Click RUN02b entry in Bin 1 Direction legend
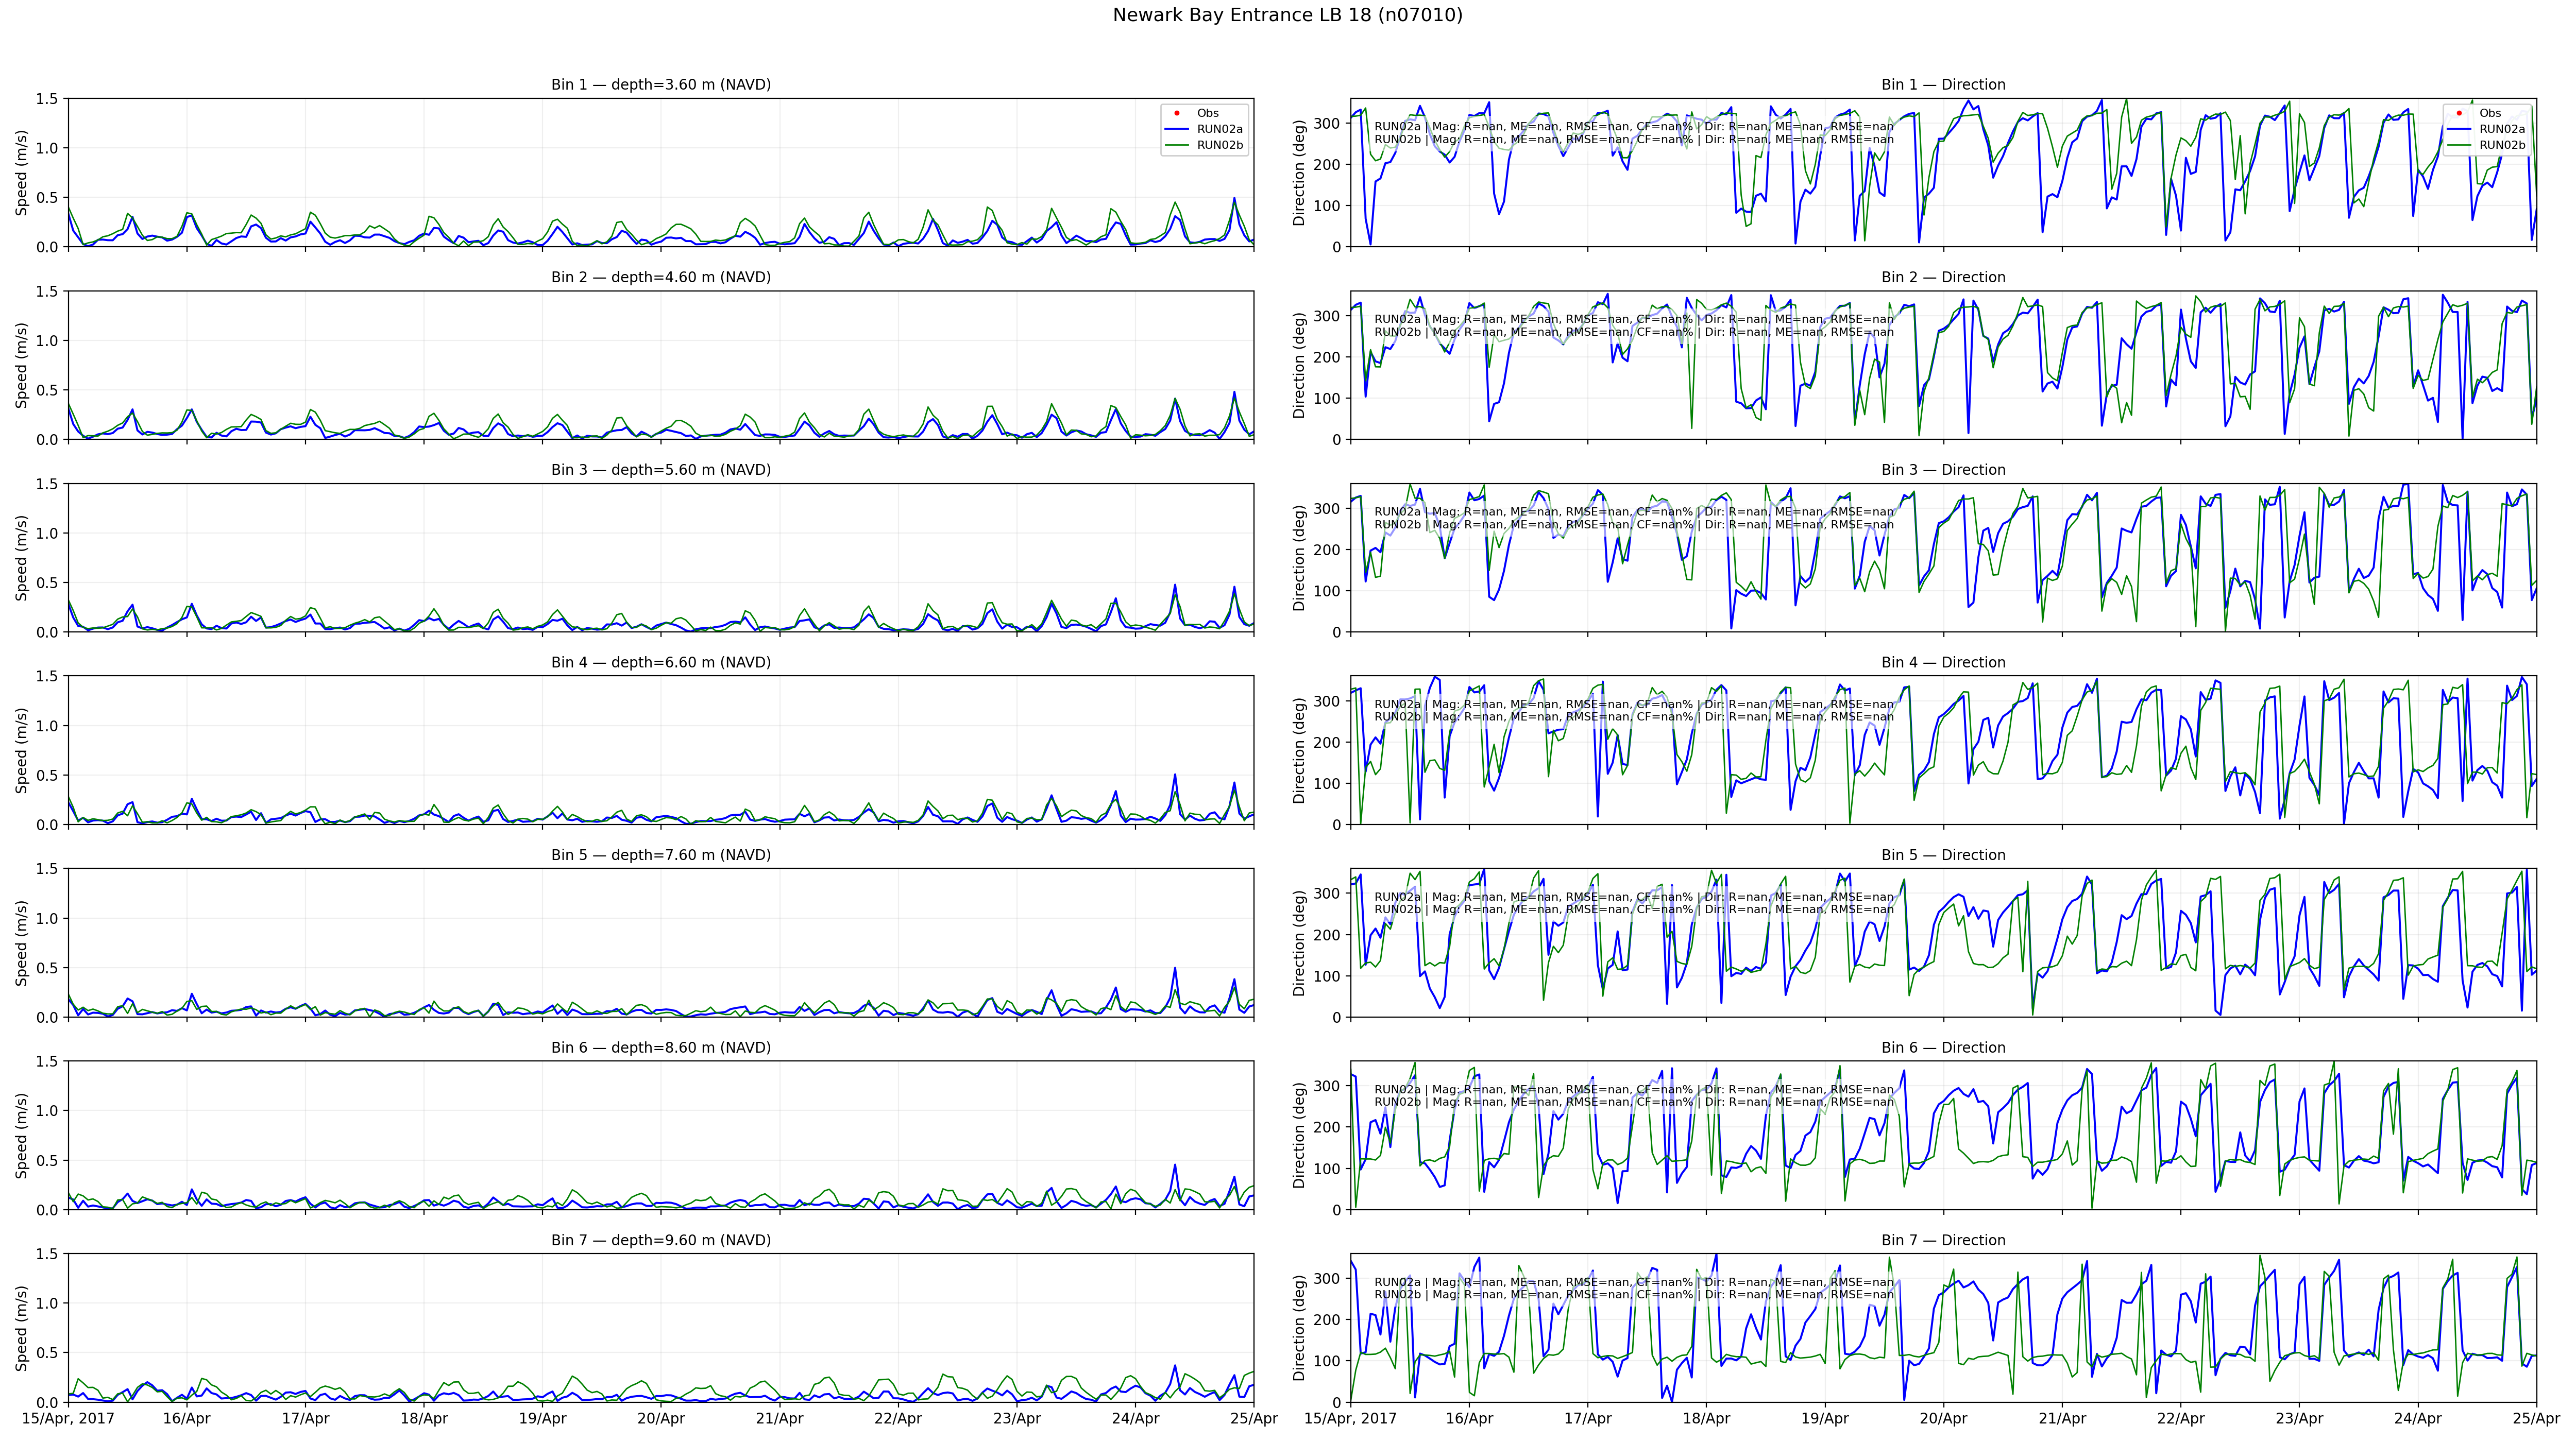Image resolution: width=2576 pixels, height=1442 pixels. [x=2501, y=145]
